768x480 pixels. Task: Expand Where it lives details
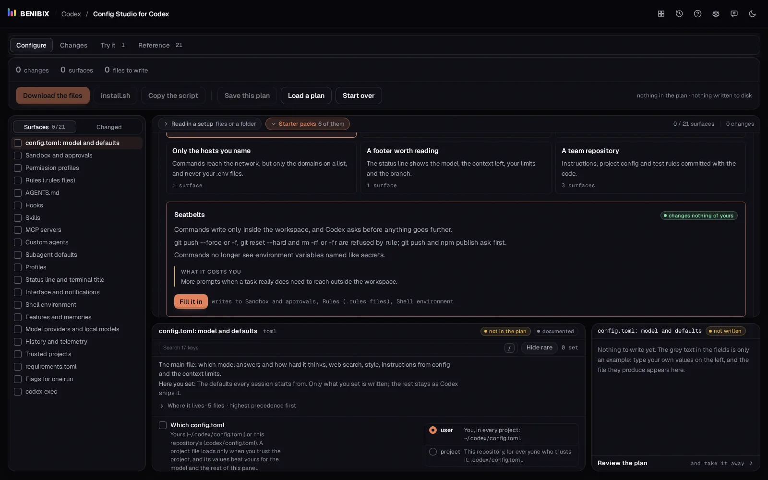click(228, 406)
